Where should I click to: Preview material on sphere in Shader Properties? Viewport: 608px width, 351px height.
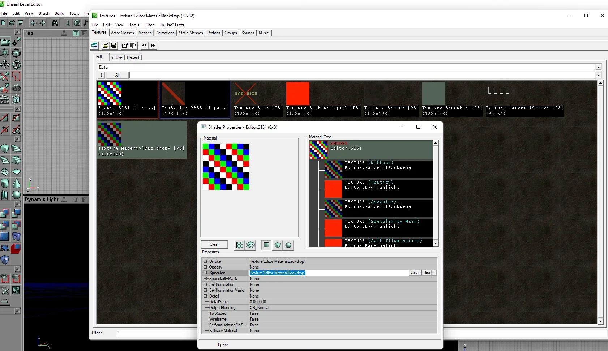(288, 245)
